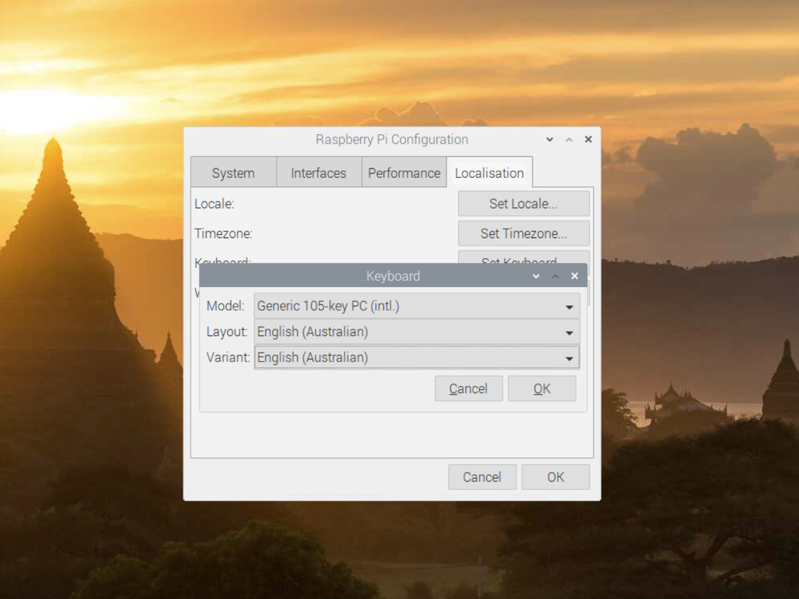Click the caret-up icon on Keyboard title bar
Image resolution: width=799 pixels, height=599 pixels.
point(555,275)
